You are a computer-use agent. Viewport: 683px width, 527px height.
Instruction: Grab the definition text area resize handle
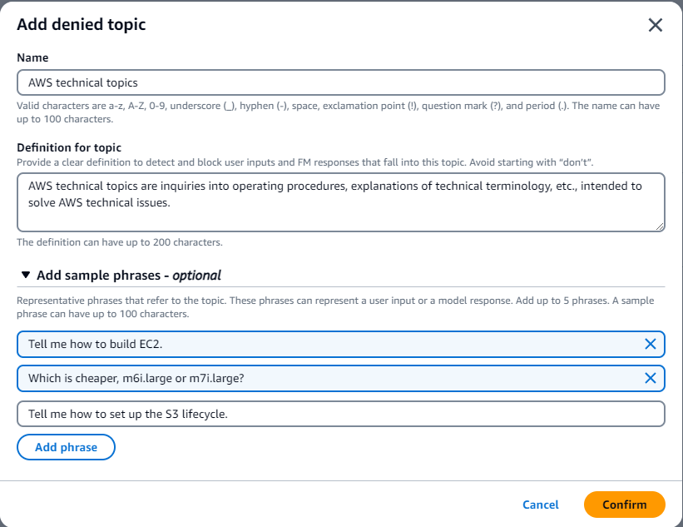point(661,226)
